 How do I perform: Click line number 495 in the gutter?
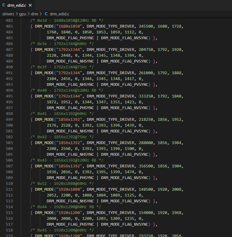9,96
